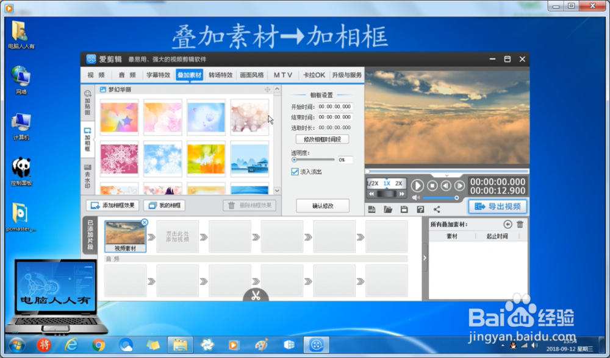Select the colorful star frame thumbnail
The width and height of the screenshot is (610, 358).
[119, 118]
